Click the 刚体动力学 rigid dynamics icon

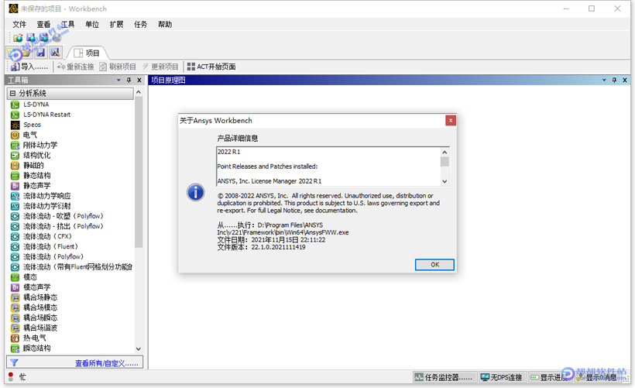[x=15, y=145]
